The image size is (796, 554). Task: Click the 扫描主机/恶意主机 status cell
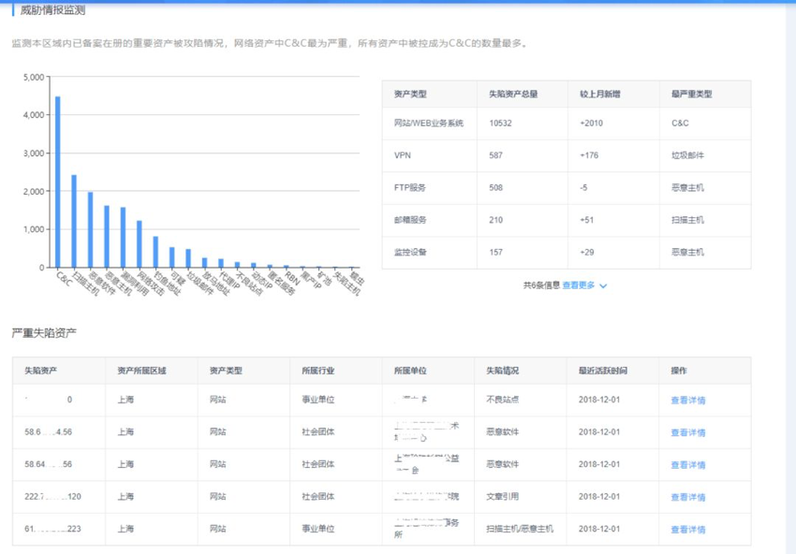(520, 529)
